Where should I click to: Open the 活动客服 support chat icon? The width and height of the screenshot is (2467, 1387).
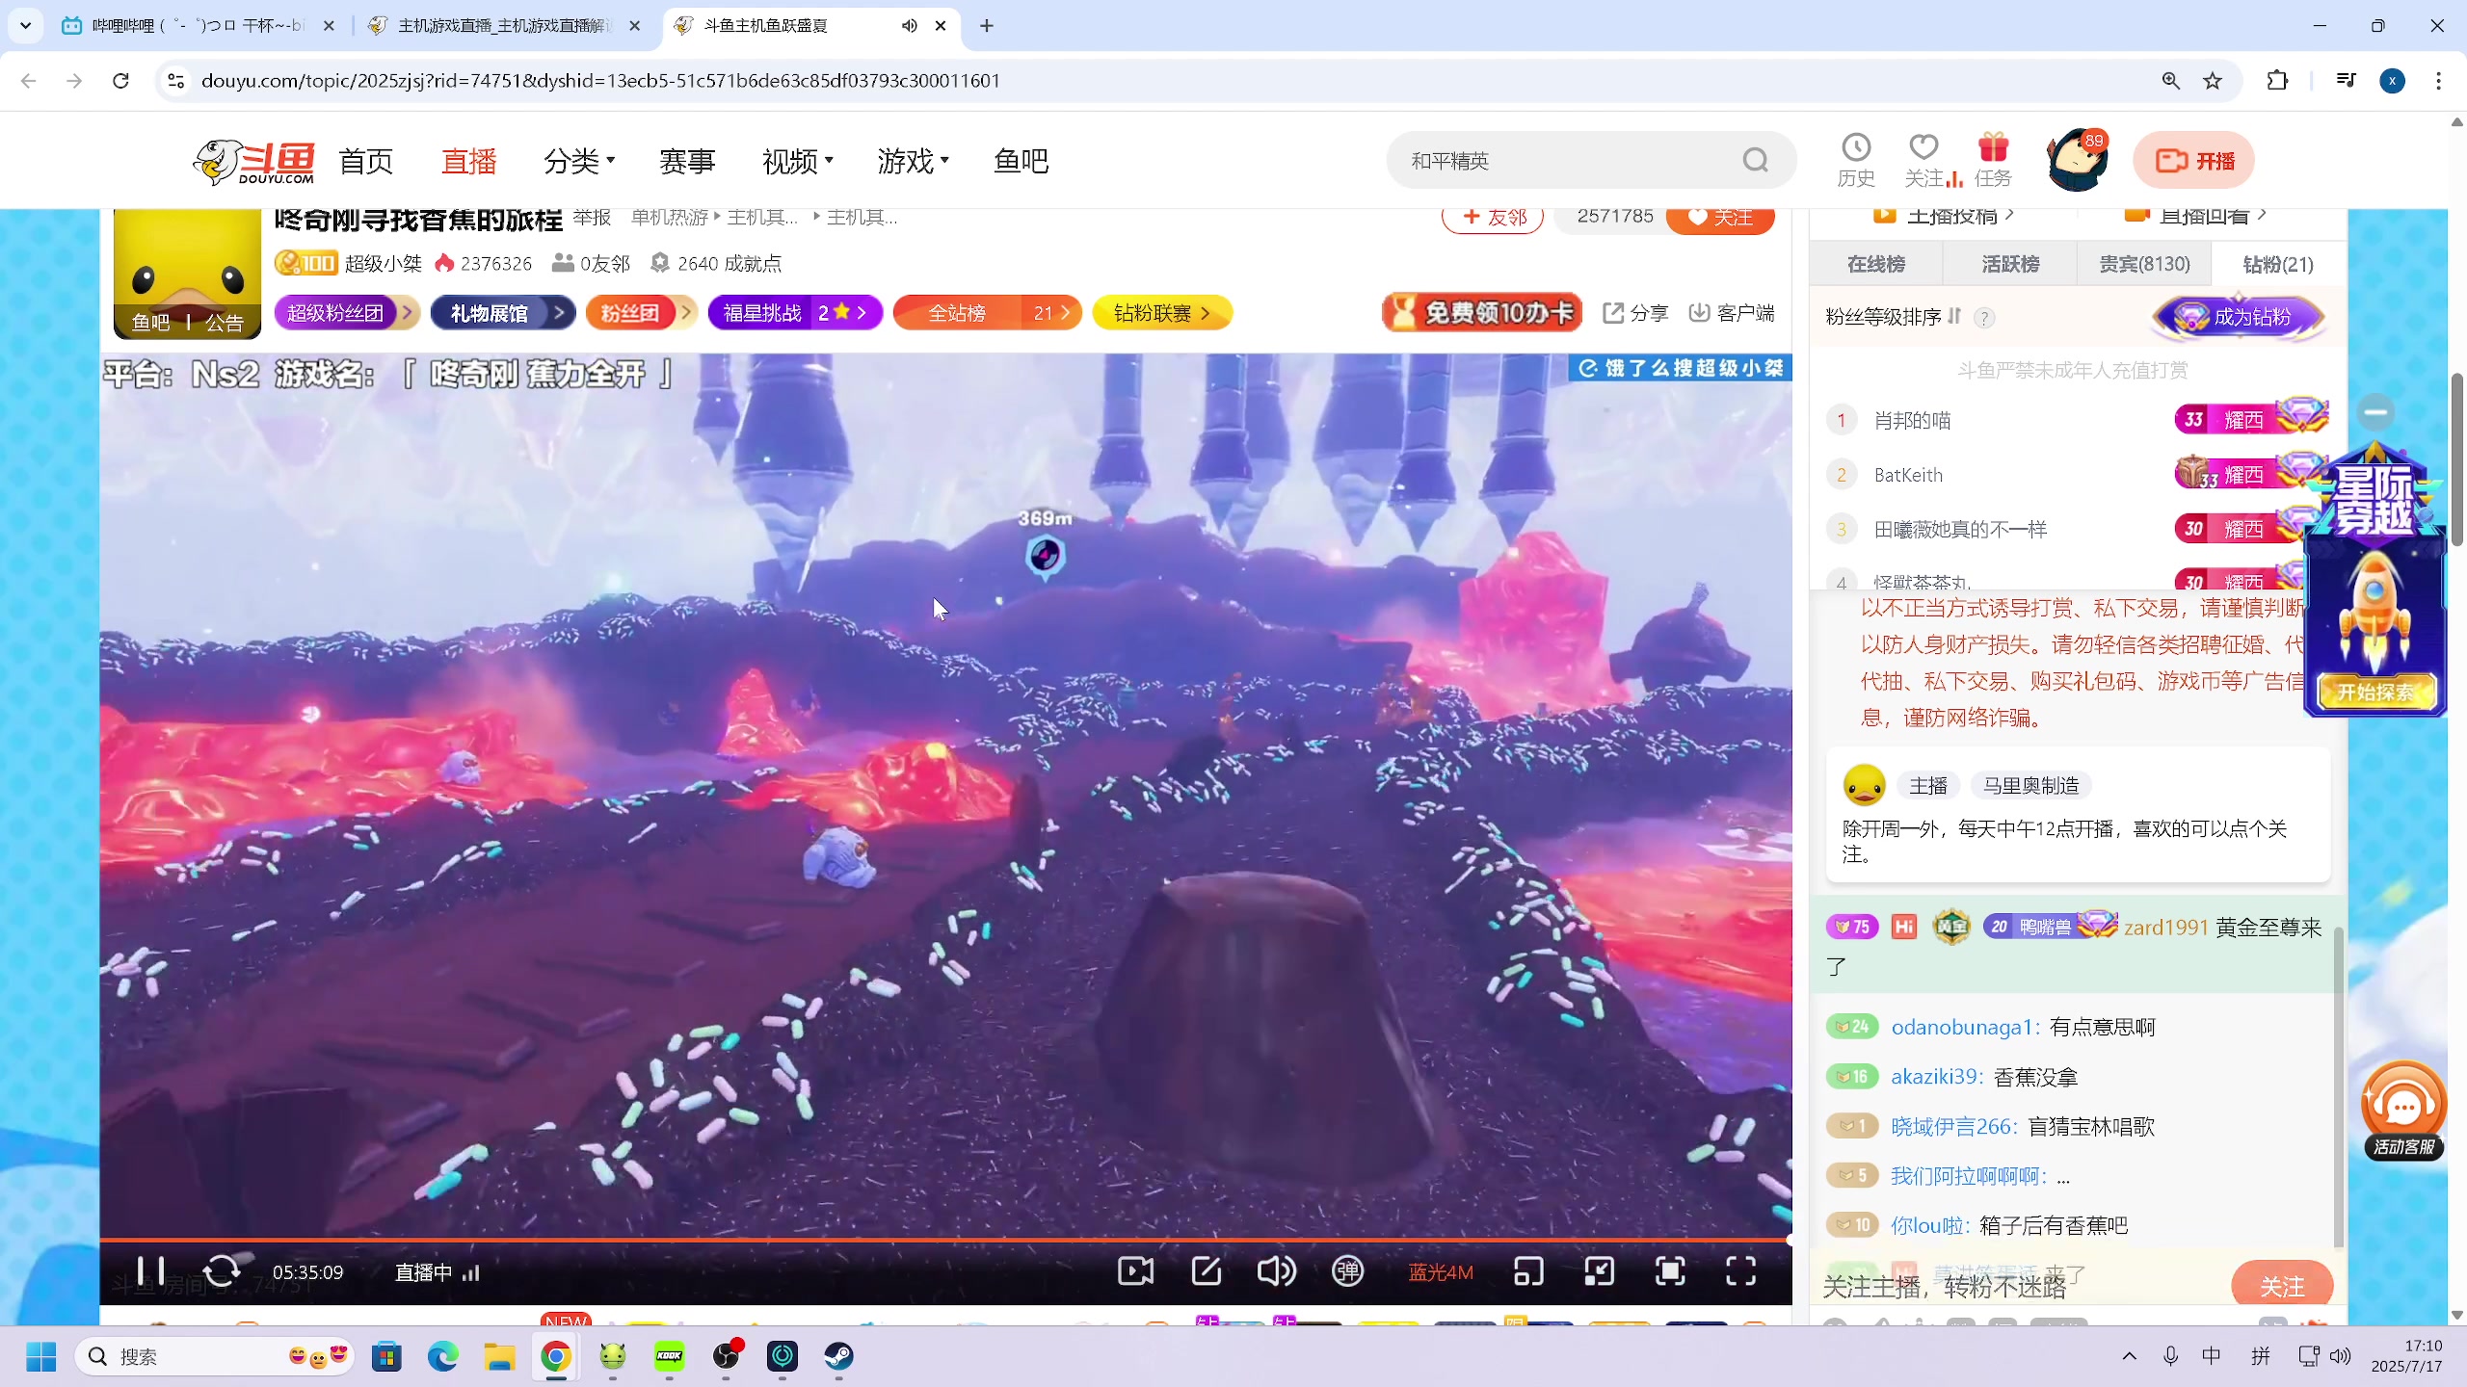click(2403, 1112)
